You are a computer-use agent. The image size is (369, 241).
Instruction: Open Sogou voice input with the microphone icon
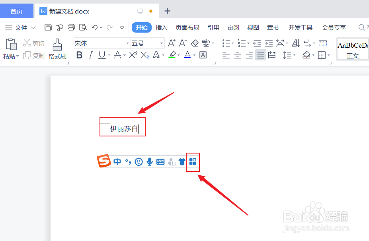click(x=149, y=162)
